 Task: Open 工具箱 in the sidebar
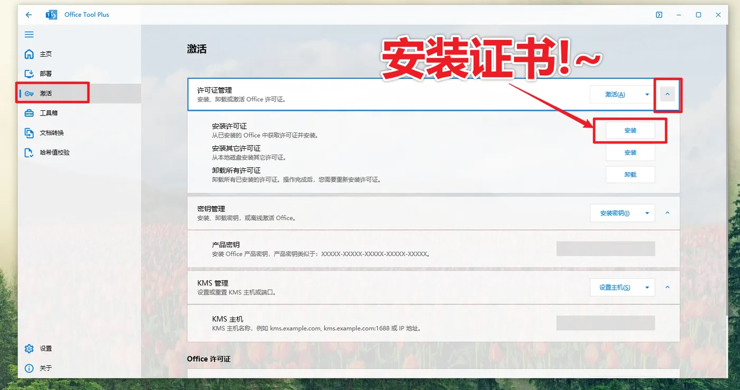(x=79, y=113)
